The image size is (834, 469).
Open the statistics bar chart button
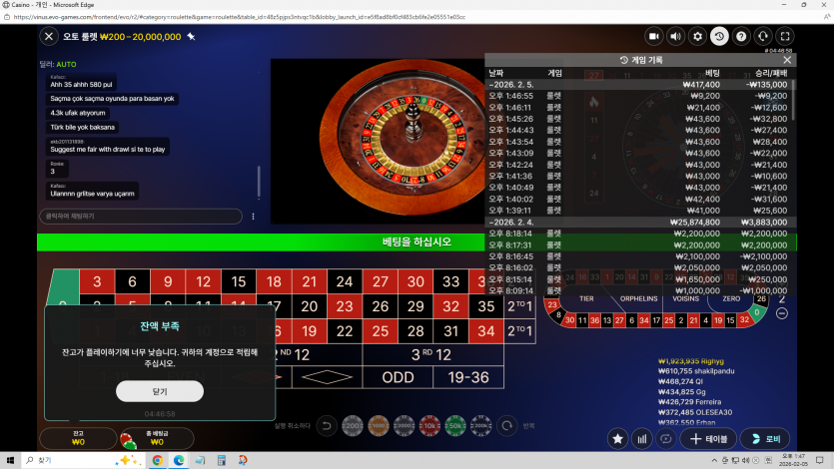click(642, 439)
